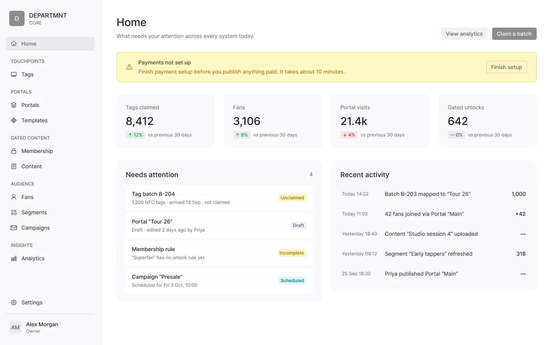
Task: Click the DEPARTMNT workspace logo
Action: 17,18
